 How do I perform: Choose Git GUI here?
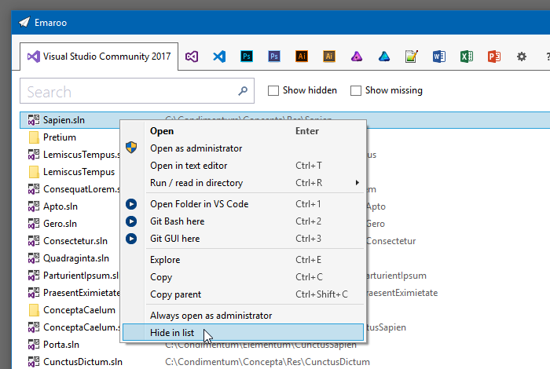coord(243,239)
